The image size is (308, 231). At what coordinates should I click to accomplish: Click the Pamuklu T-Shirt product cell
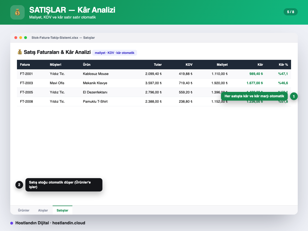[95, 102]
